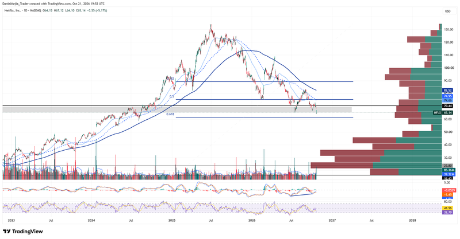Click the 32.79 RSI value tag
The width and height of the screenshot is (460, 239).
coord(448,213)
